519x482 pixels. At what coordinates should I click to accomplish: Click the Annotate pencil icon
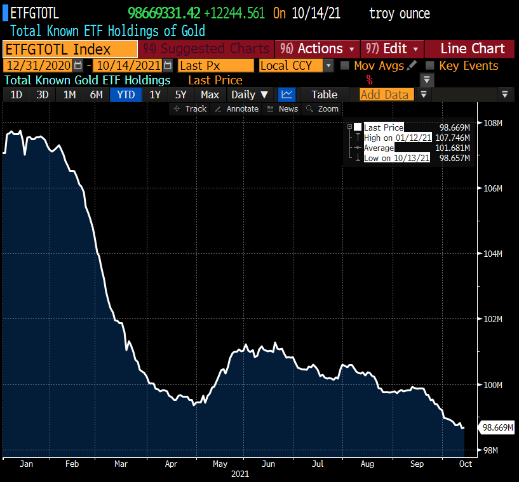pyautogui.click(x=218, y=109)
